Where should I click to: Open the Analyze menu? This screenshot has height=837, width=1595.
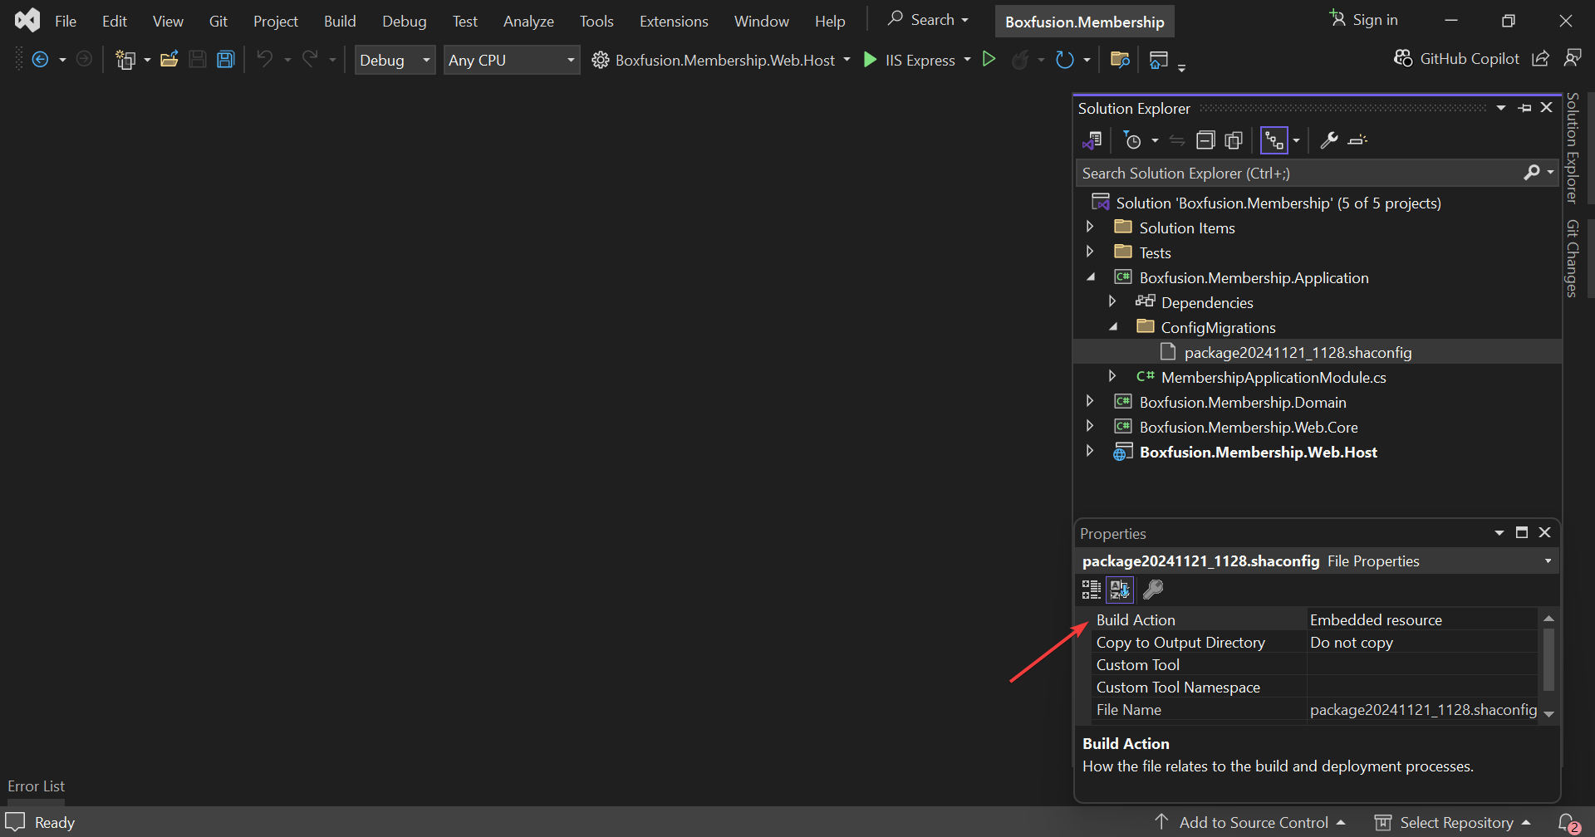pyautogui.click(x=528, y=21)
